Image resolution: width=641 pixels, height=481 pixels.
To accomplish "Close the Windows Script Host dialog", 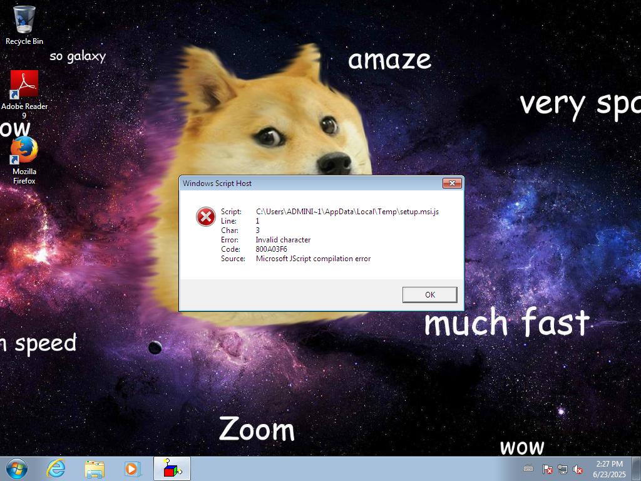I will pos(452,184).
